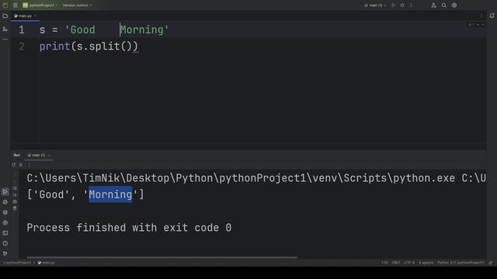Image resolution: width=497 pixels, height=279 pixels.
Task: Open the Services sidebar icon
Action: [5, 222]
